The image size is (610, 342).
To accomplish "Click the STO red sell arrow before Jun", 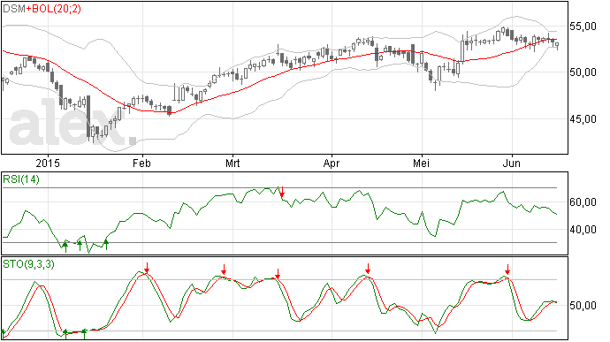I will [507, 270].
